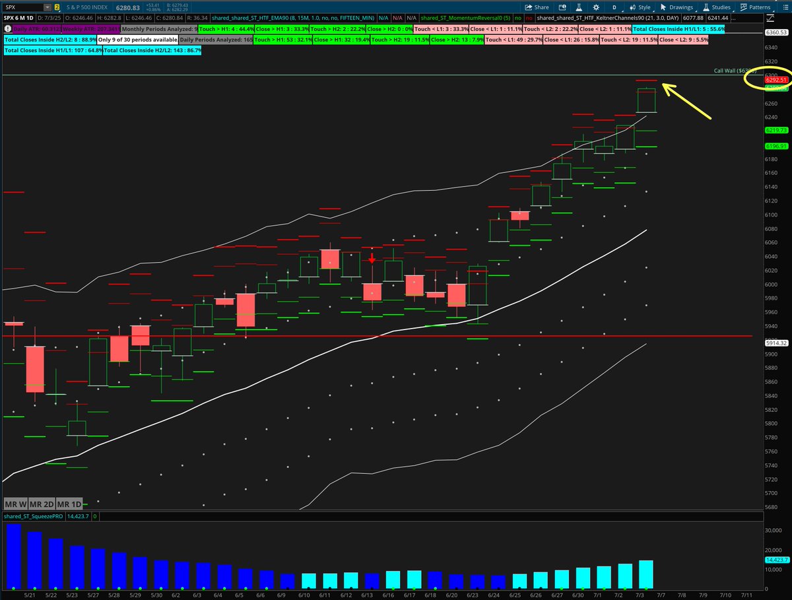
Task: Click Close < L2: 9 : 5.5% label
Action: 684,40
